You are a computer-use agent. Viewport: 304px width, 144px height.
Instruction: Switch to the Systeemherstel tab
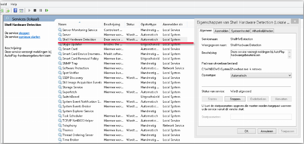tap(240, 31)
